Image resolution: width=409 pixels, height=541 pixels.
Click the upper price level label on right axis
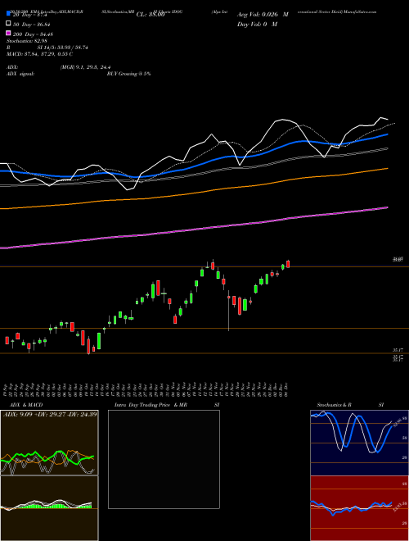(x=398, y=259)
